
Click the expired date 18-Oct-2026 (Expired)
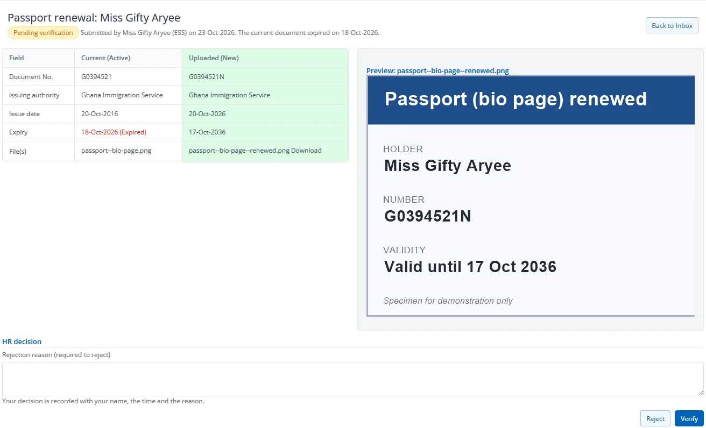[x=114, y=132]
